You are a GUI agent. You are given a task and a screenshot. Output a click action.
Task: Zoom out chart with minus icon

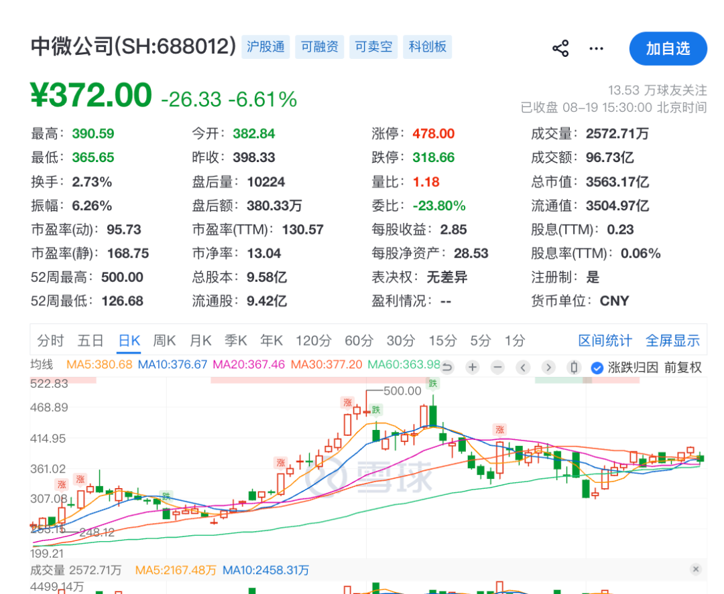[x=497, y=368]
